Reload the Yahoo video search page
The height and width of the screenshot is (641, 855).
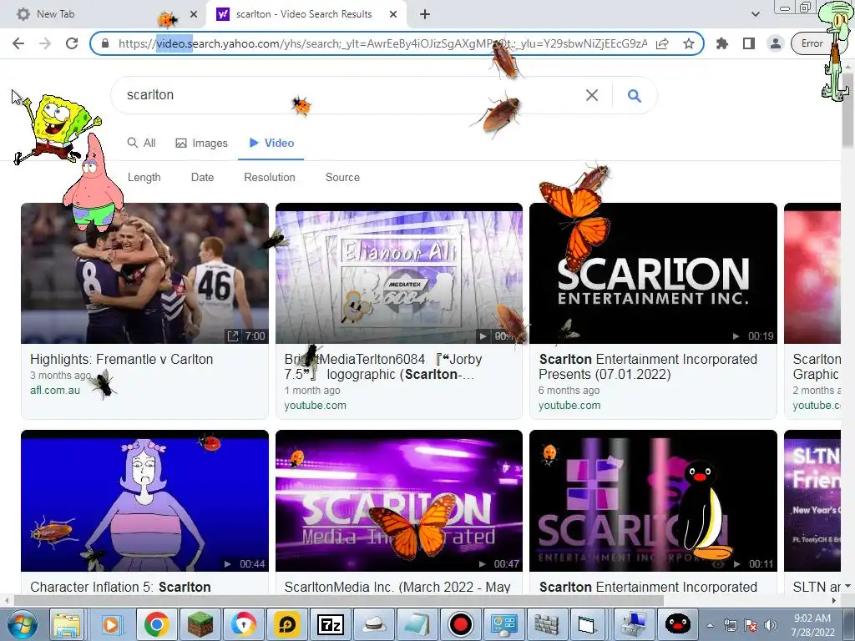[72, 43]
